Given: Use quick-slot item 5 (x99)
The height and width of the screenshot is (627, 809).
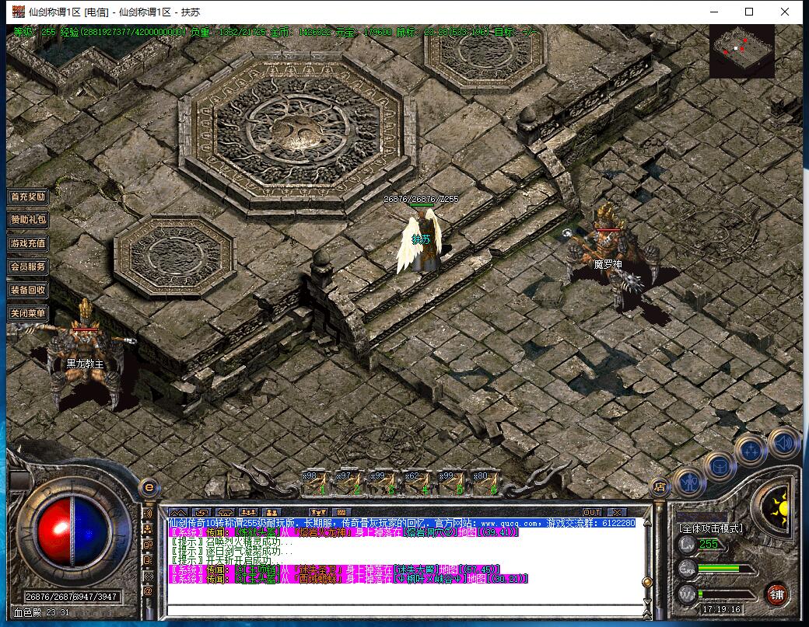Looking at the screenshot, I should [x=453, y=482].
